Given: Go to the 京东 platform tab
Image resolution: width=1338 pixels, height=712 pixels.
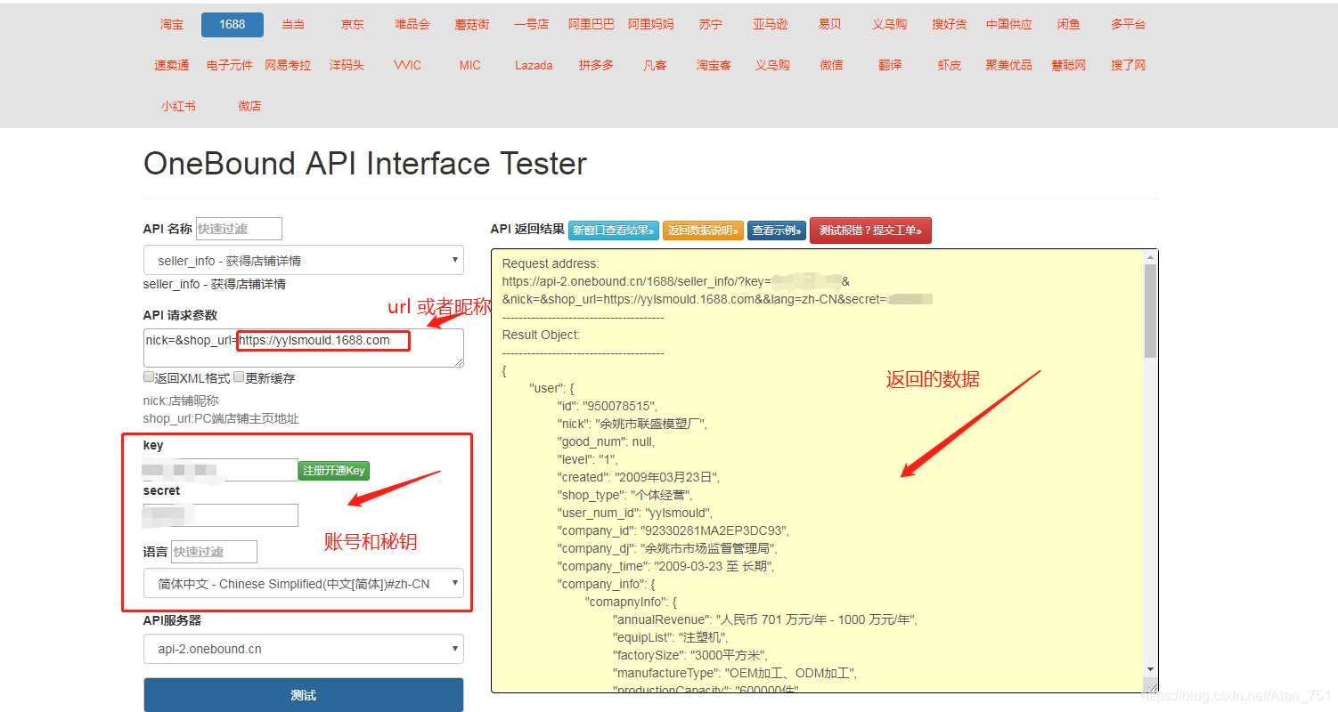Looking at the screenshot, I should coord(353,25).
